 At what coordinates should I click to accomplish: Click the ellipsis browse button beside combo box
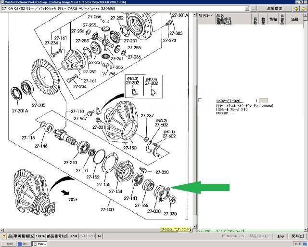click(x=254, y=9)
